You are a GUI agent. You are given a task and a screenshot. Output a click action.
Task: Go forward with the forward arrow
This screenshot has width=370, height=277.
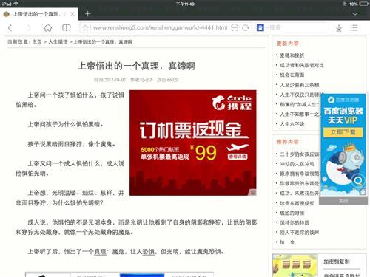tap(29, 28)
